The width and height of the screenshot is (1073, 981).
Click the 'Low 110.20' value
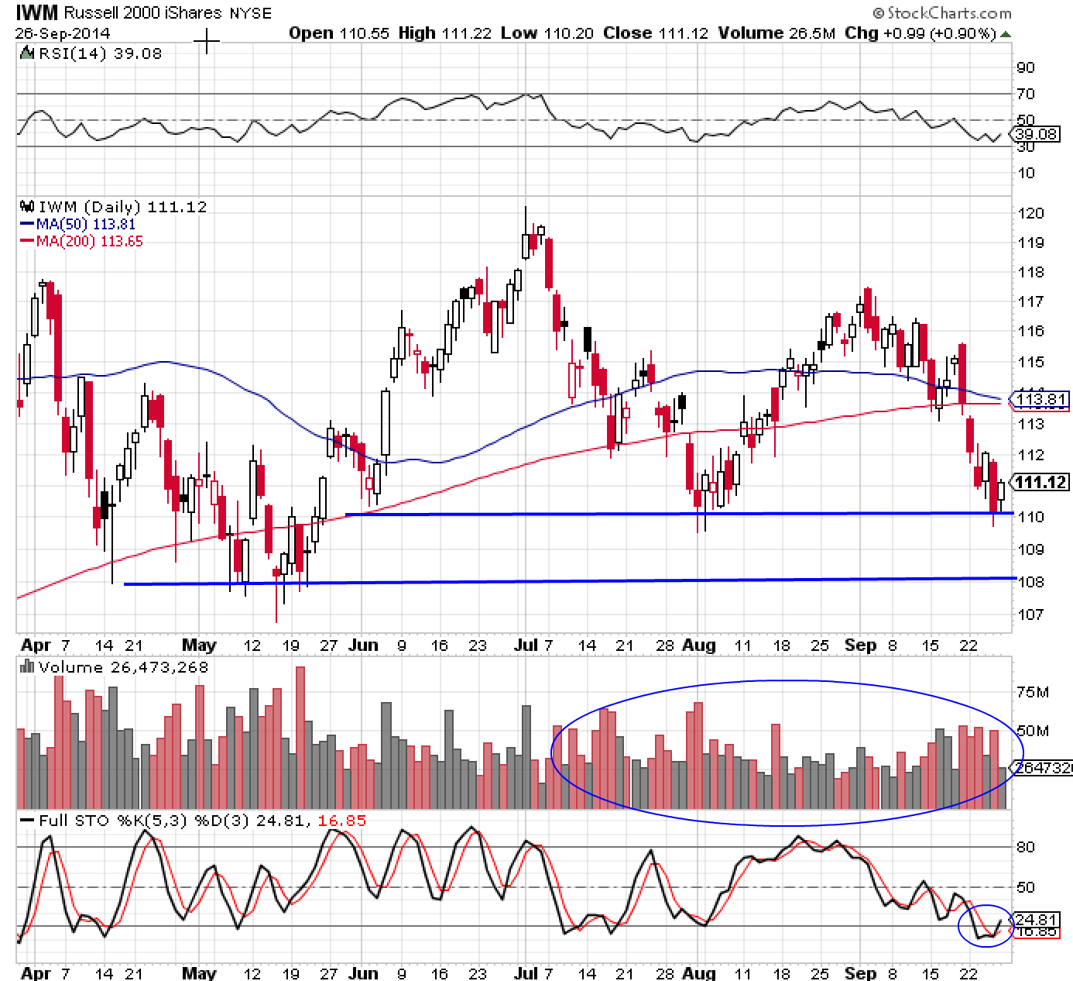click(x=547, y=33)
